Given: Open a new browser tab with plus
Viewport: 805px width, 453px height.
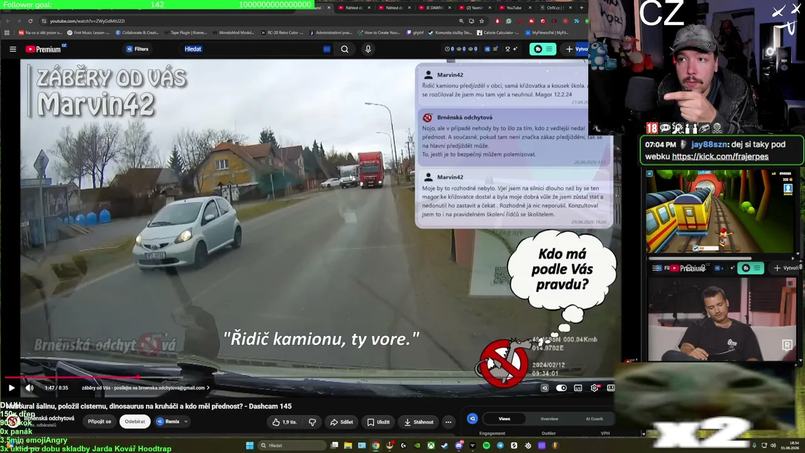Looking at the screenshot, I should tap(582, 8).
